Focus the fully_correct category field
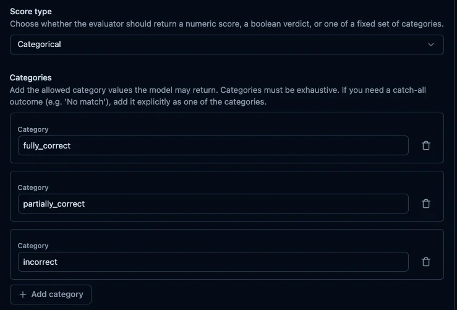457x310 pixels. [213, 145]
